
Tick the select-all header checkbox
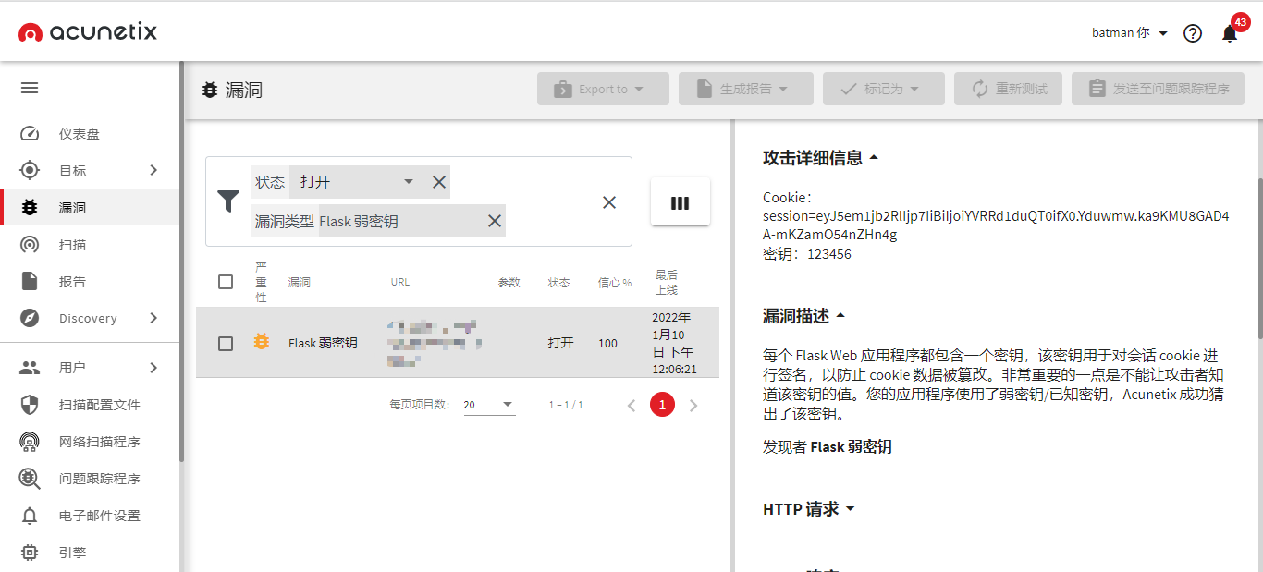pyautogui.click(x=226, y=282)
